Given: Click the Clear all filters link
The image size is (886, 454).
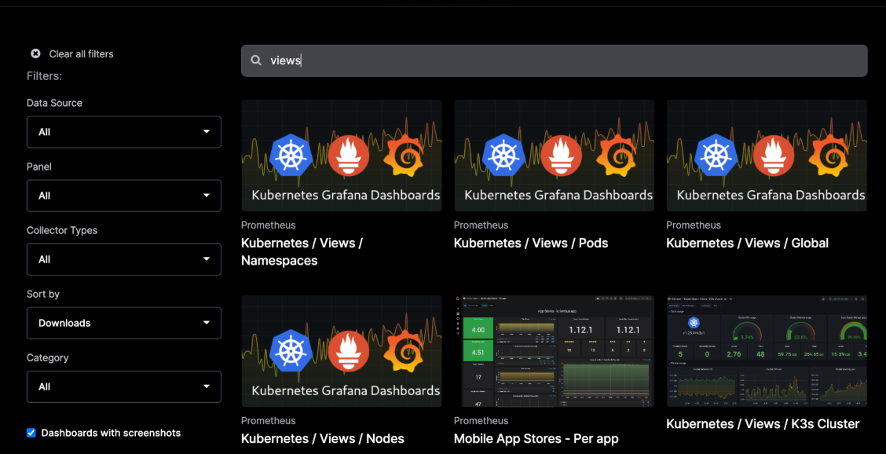Looking at the screenshot, I should pos(82,53).
